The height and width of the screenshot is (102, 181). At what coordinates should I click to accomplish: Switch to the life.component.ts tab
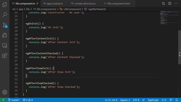click(x=25, y=4)
